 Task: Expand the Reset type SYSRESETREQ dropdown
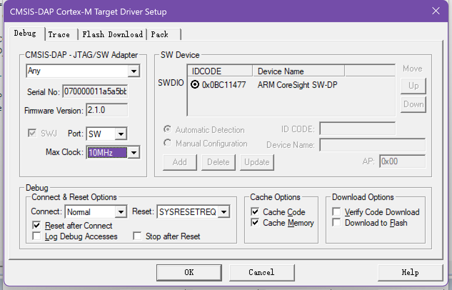tap(224, 212)
